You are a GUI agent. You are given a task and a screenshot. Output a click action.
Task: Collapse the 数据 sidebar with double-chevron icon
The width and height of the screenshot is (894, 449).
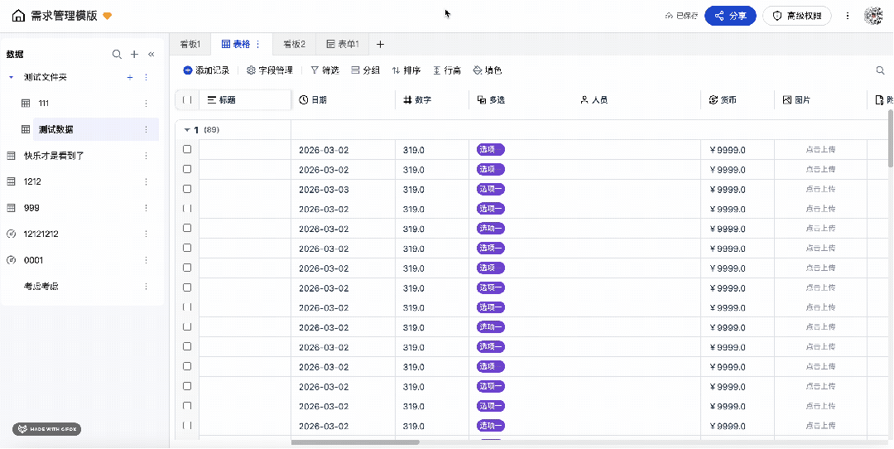pos(151,55)
